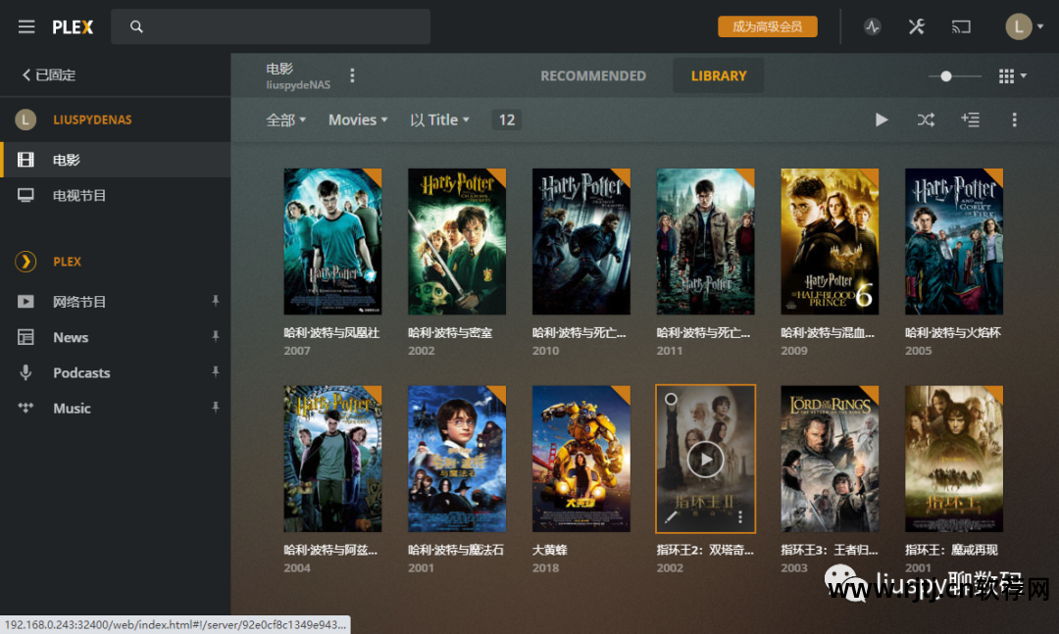Open the 电影 library more options menu
The width and height of the screenshot is (1059, 634).
tap(352, 75)
